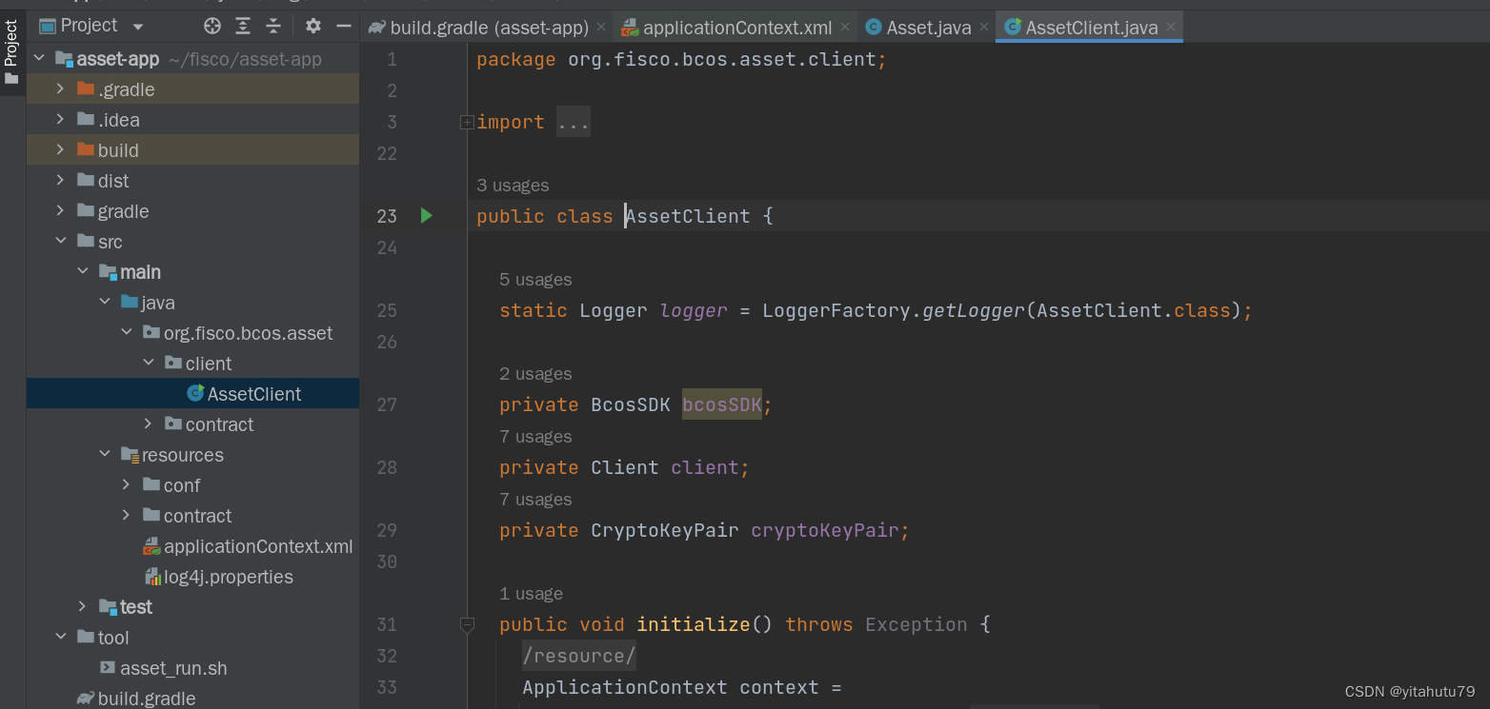Viewport: 1490px width, 709px height.
Task: Open Project panel settings gear
Action: click(x=313, y=26)
